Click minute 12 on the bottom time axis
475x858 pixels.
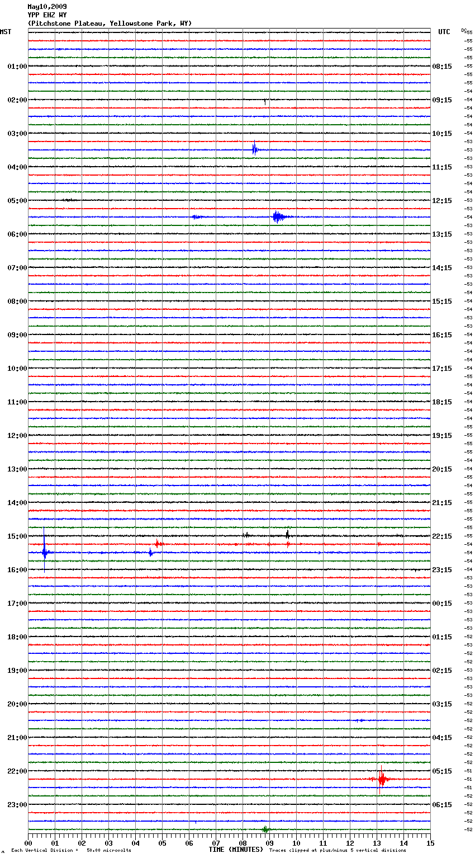click(350, 843)
